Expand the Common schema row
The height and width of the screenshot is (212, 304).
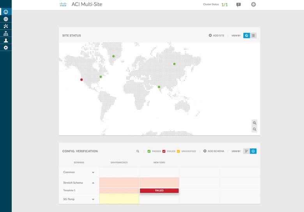point(93,172)
